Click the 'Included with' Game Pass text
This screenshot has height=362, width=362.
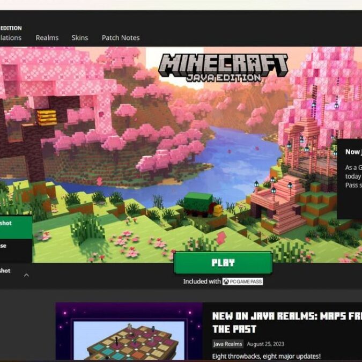[202, 282]
